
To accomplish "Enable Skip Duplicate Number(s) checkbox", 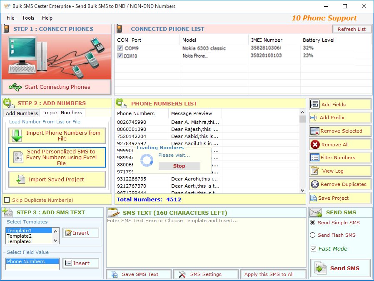I will click(7, 200).
